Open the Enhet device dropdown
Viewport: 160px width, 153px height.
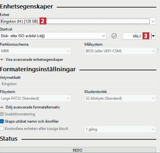78,21
